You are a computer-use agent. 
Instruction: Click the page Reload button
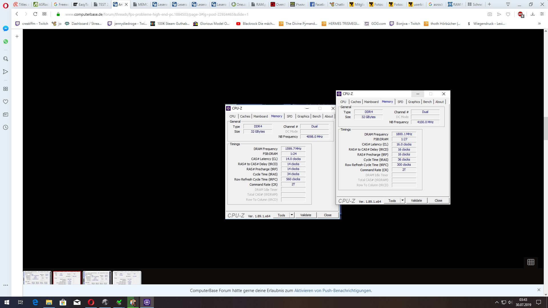(x=35, y=14)
